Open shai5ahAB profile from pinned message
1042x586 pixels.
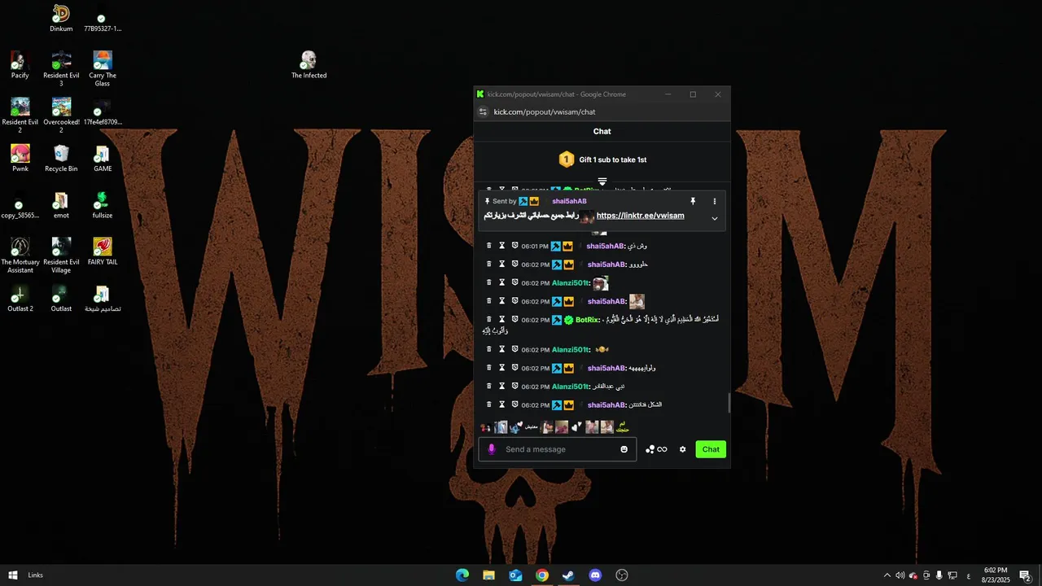(x=569, y=201)
